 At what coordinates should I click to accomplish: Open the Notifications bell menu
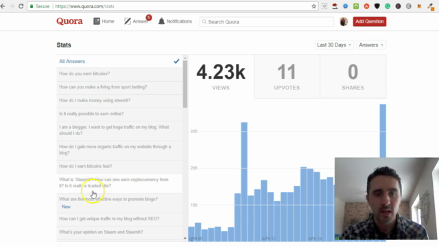(176, 21)
